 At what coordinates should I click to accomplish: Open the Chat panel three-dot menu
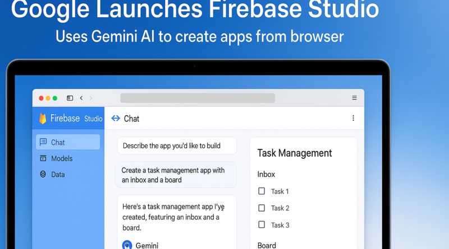[x=353, y=118]
